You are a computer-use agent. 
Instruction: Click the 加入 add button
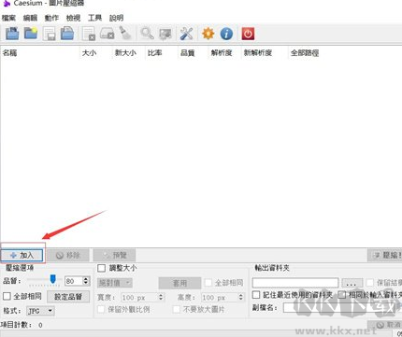[x=22, y=256]
